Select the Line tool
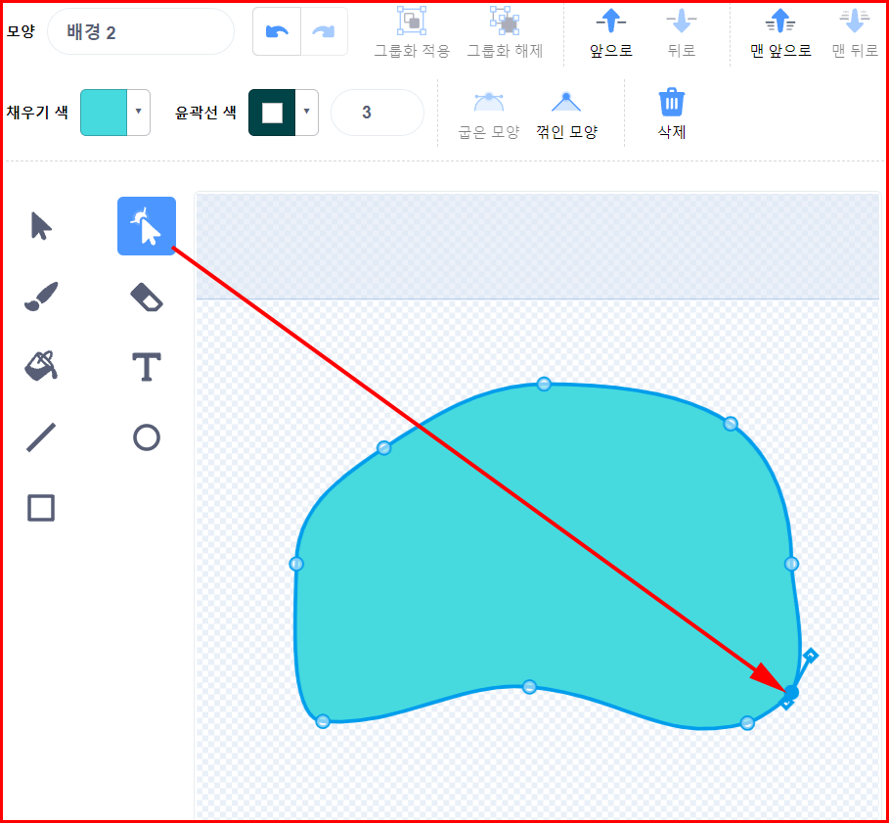This screenshot has width=889, height=823. 41,437
